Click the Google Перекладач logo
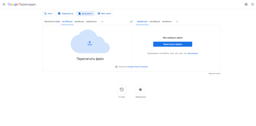This screenshot has height=126, width=256. 22,4
